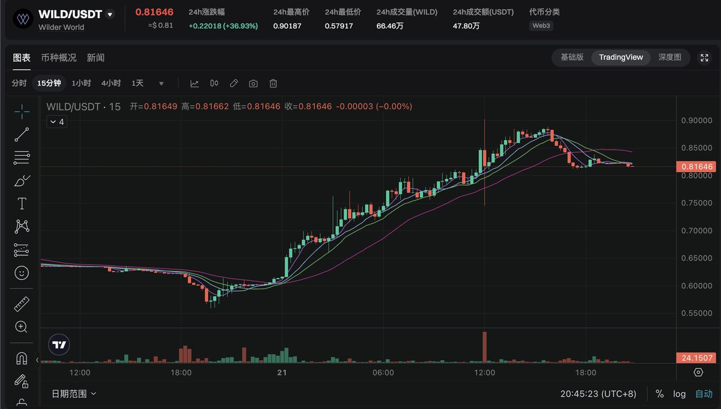Click the TradingView logo on chart
The width and height of the screenshot is (721, 409).
pos(59,345)
